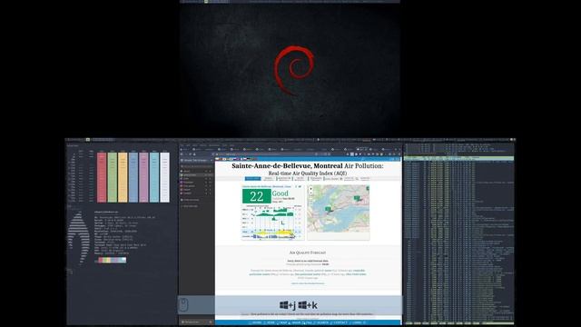
Task: Click the station marker at map center-left
Action: pyautogui.click(x=328, y=209)
